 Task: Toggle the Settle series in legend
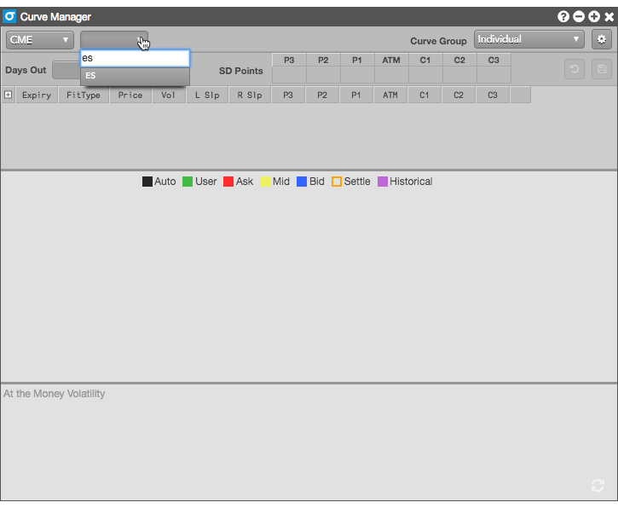click(351, 182)
